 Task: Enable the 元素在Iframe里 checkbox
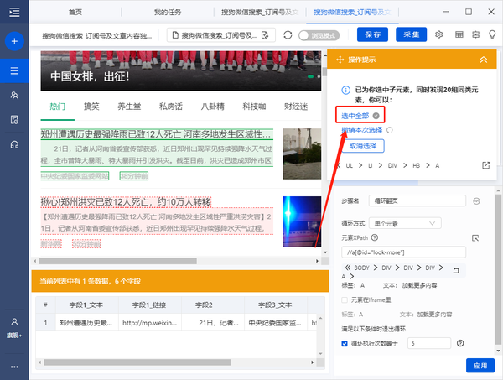pos(345,299)
